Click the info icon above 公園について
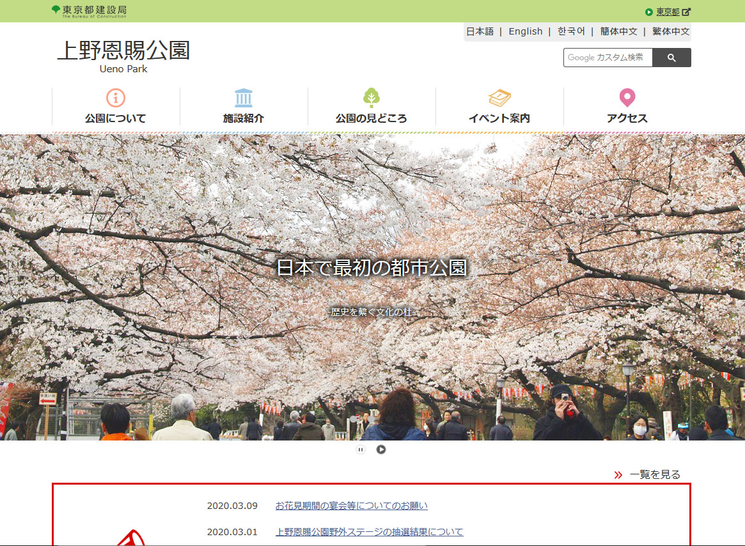745x546 pixels. pyautogui.click(x=115, y=98)
